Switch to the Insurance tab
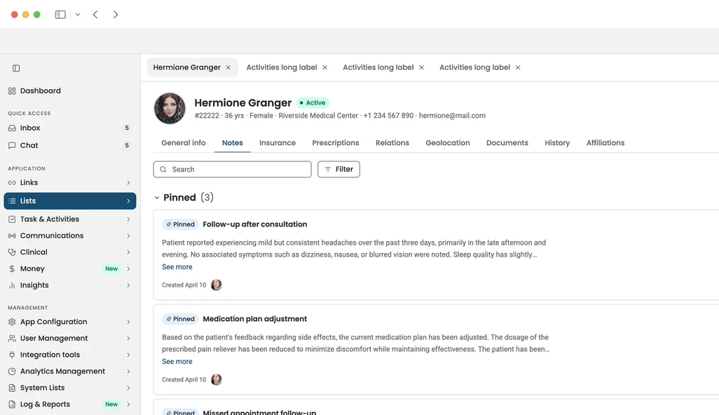This screenshot has width=719, height=415. 278,142
